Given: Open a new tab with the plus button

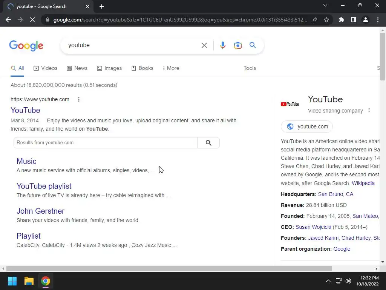Looking at the screenshot, I should coord(102,6).
